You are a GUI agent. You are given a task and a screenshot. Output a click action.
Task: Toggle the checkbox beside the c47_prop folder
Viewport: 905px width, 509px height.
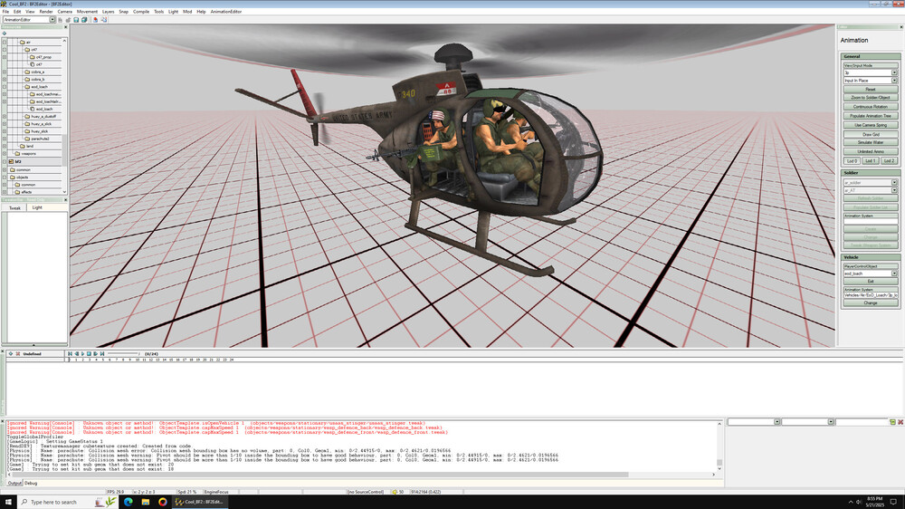5,57
